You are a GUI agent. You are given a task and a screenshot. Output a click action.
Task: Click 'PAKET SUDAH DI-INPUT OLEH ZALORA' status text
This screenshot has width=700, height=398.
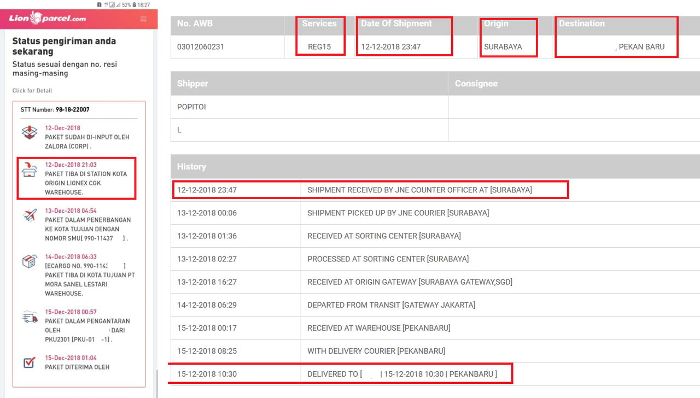(87, 142)
